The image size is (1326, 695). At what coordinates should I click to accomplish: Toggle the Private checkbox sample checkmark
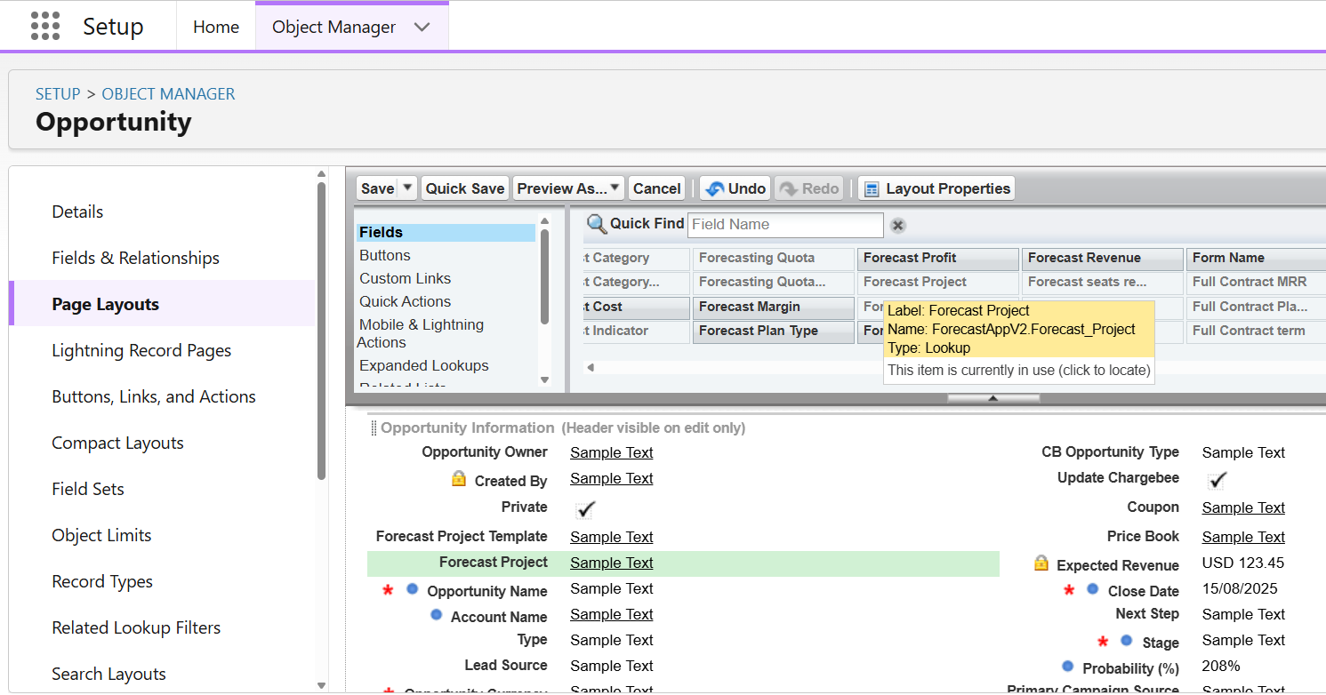tap(584, 509)
